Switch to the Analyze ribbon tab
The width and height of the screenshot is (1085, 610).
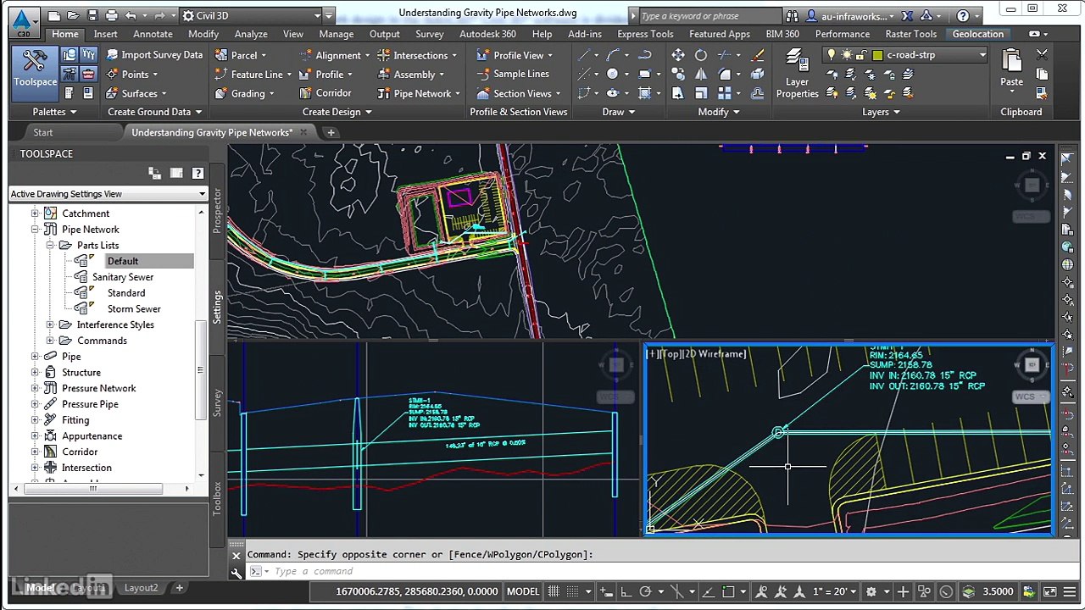tap(251, 34)
